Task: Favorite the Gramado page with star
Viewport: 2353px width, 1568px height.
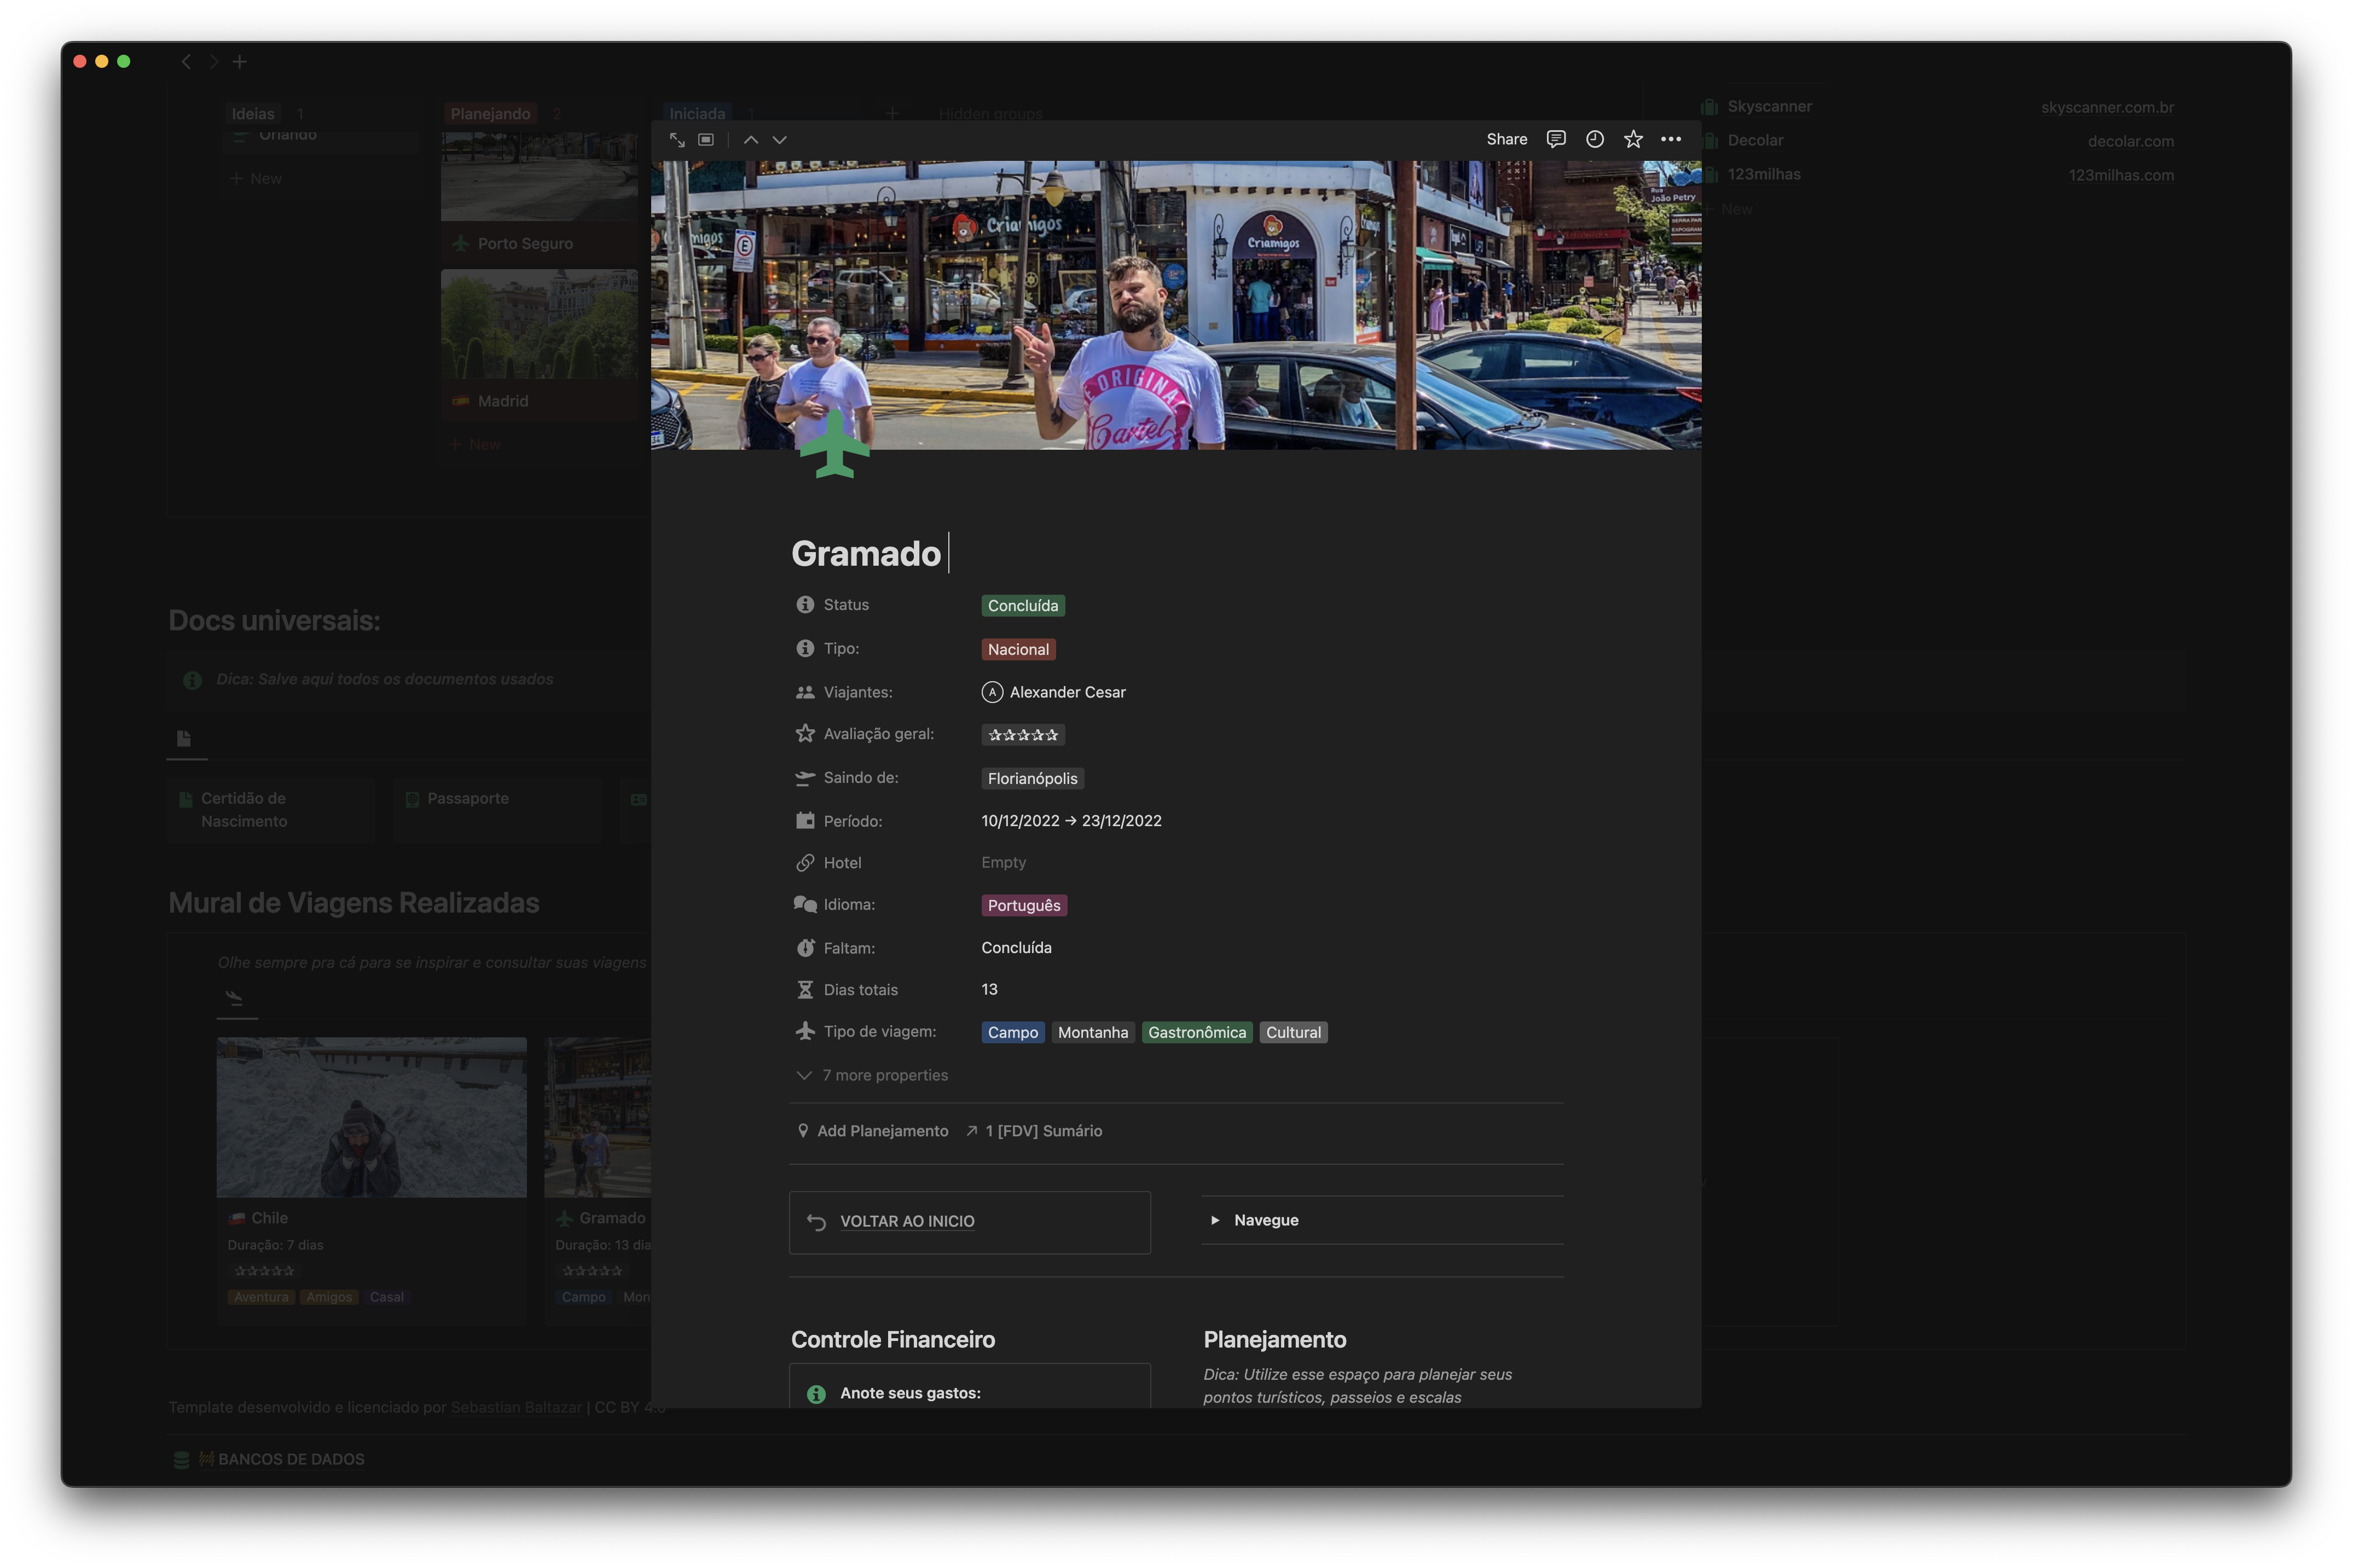Action: click(x=1633, y=139)
